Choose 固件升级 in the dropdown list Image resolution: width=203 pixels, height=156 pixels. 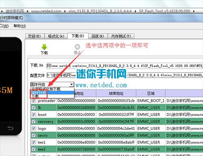tap(52, 93)
